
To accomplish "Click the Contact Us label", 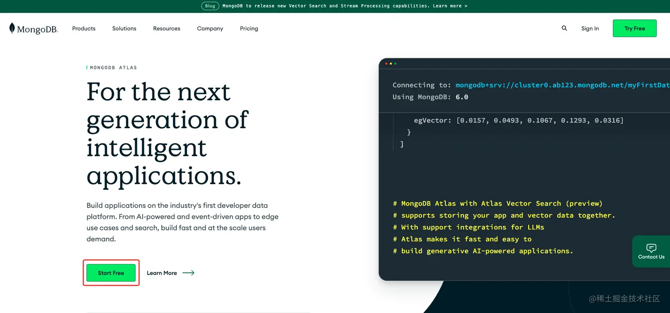I will pos(651,257).
